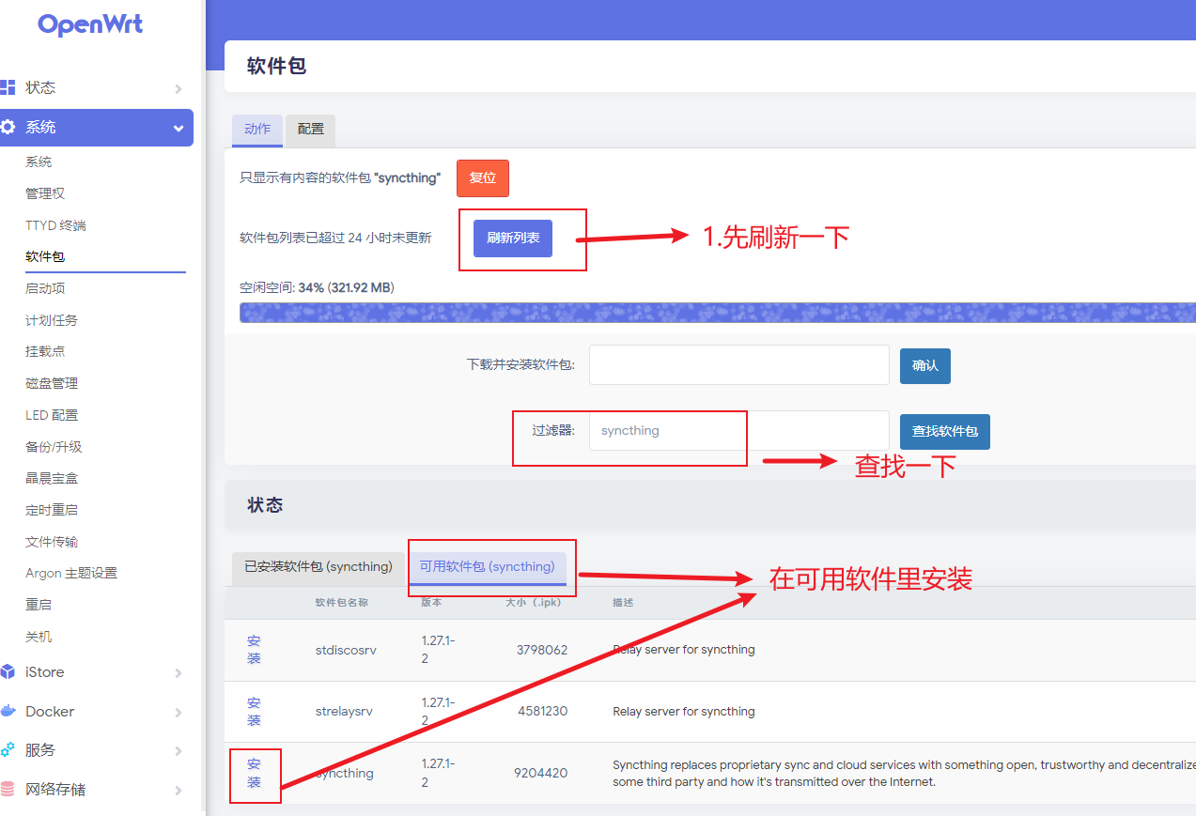
Task: Expand the Docker menu chevron
Action: [179, 713]
